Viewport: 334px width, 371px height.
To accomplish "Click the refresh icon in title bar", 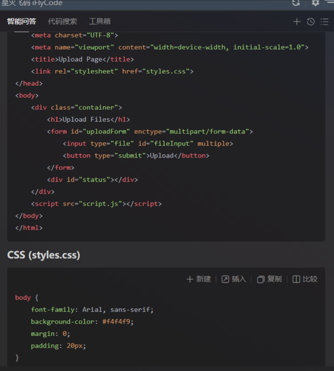I will tap(296, 3).
